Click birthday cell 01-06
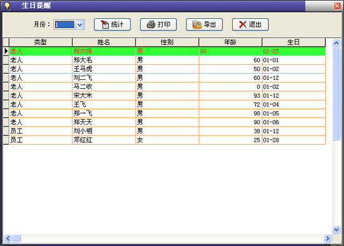344x246 pixels. [294, 122]
